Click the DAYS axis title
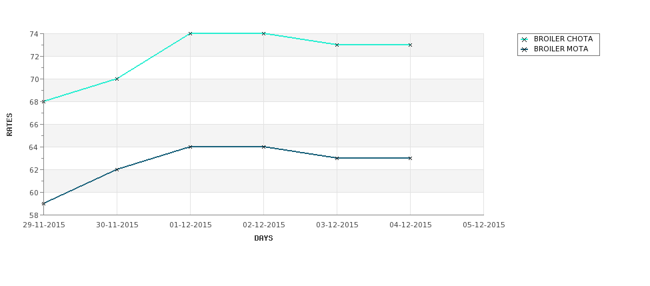Image resolution: width=650 pixels, height=286 pixels. 263,239
